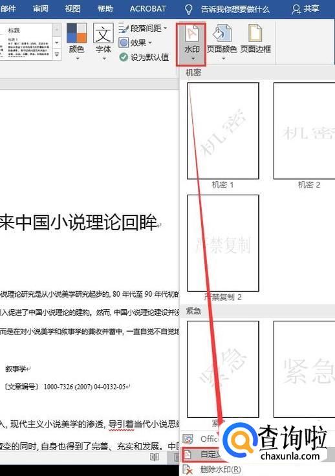This screenshot has height=476, width=335.
Task: Select the 机密 1 diagonal watermark thumbnail
Action: (x=223, y=131)
